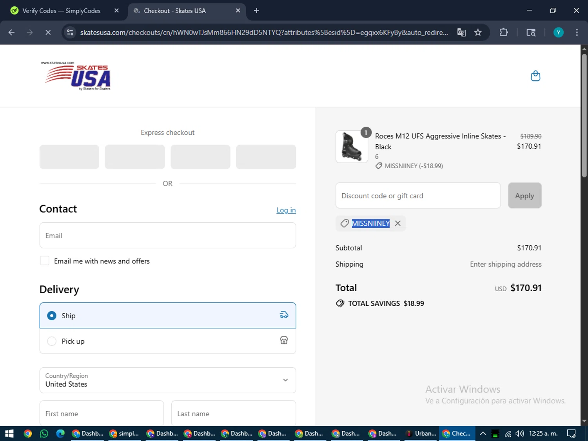This screenshot has height=441, width=588.
Task: Open network settings in system tray
Action: coord(508,434)
